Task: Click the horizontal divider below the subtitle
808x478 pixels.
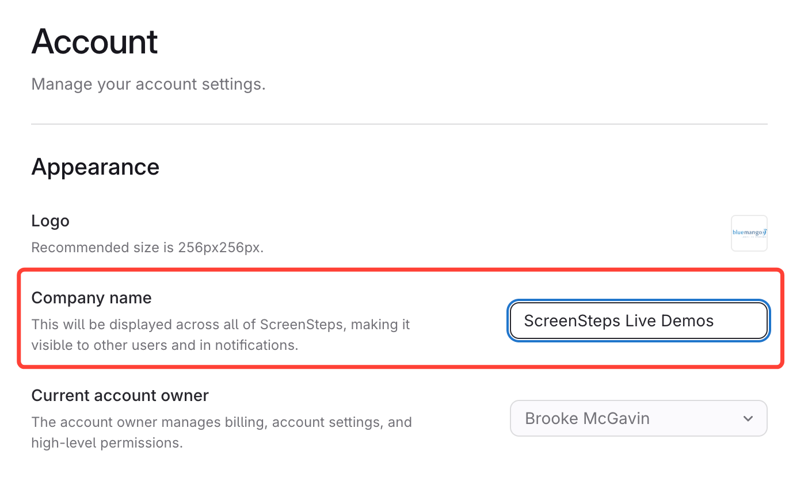Action: [x=399, y=124]
